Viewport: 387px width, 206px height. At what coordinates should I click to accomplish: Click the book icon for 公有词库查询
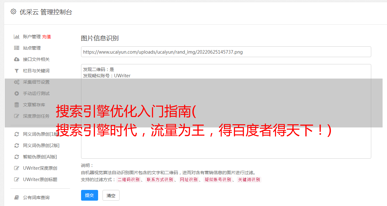pyautogui.click(x=17, y=197)
